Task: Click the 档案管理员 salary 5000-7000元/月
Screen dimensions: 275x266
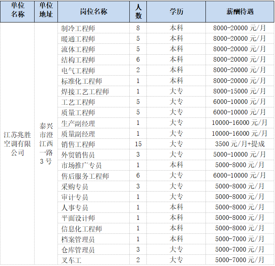Action: pos(240,239)
